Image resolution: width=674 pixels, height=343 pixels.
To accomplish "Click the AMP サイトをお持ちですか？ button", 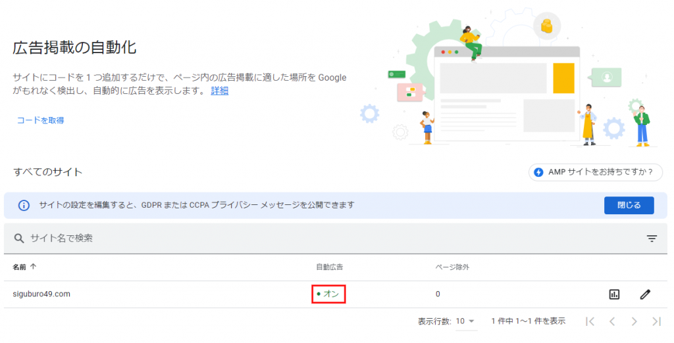I will (x=595, y=172).
